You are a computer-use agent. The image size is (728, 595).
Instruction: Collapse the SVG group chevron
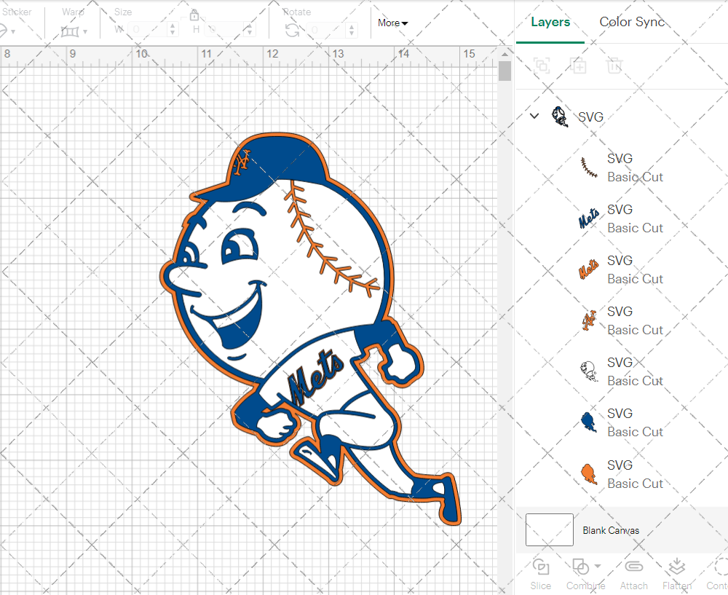tap(534, 116)
